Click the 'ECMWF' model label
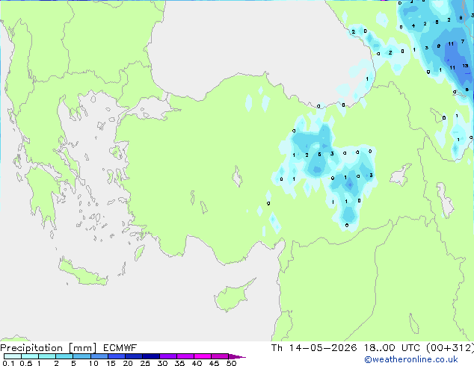 pos(120,348)
